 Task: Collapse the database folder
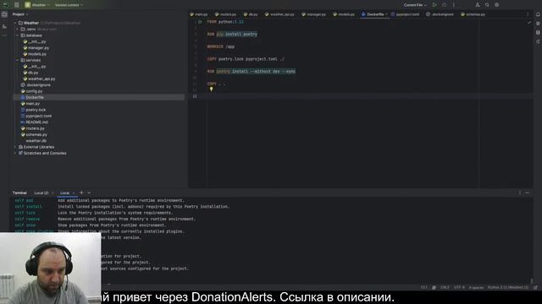coord(18,35)
